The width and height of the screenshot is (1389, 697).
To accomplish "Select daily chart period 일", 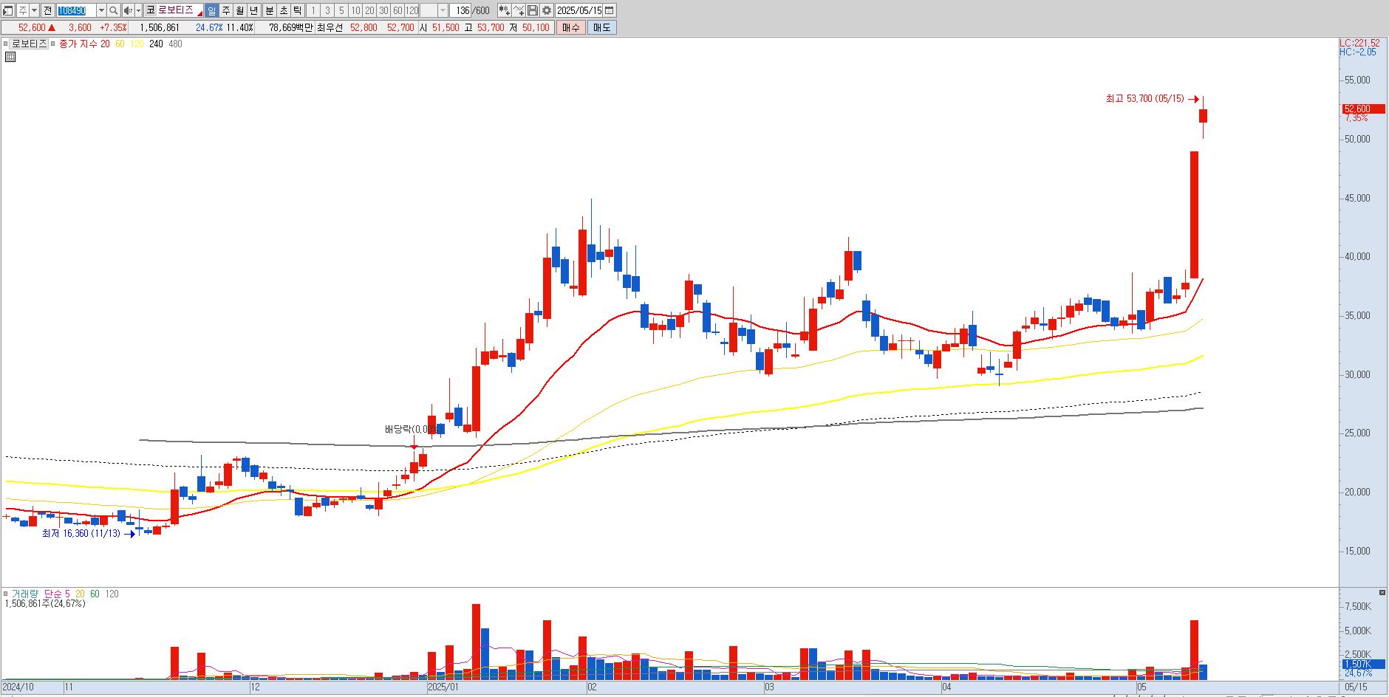I will tap(212, 10).
